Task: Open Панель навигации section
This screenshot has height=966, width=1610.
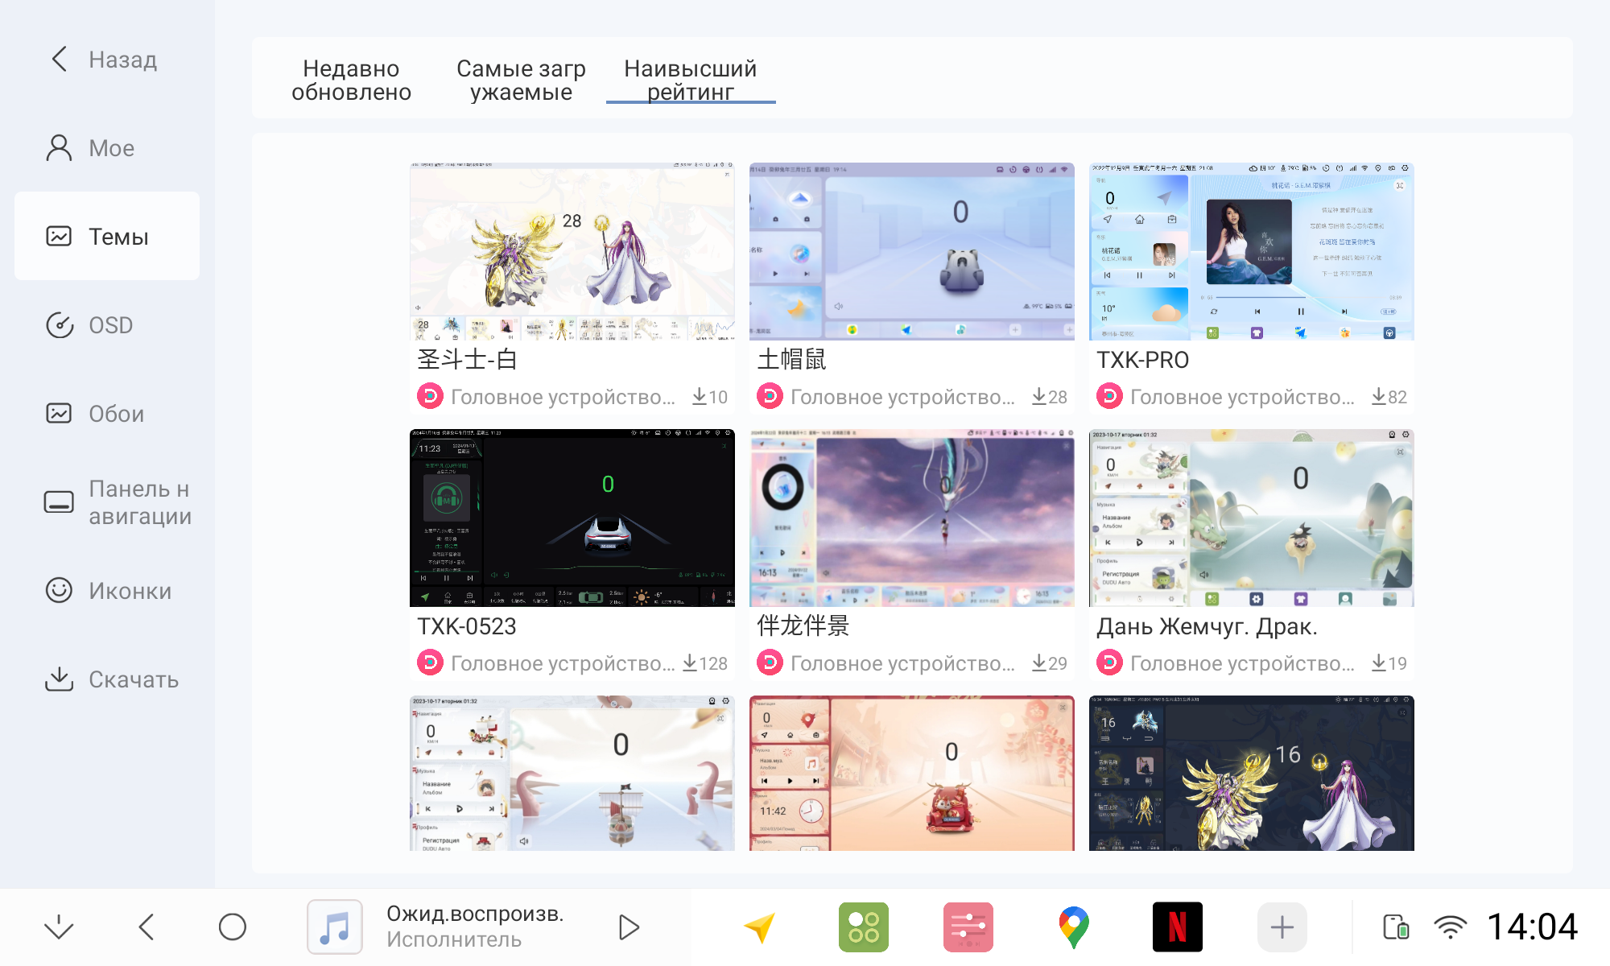Action: (107, 502)
